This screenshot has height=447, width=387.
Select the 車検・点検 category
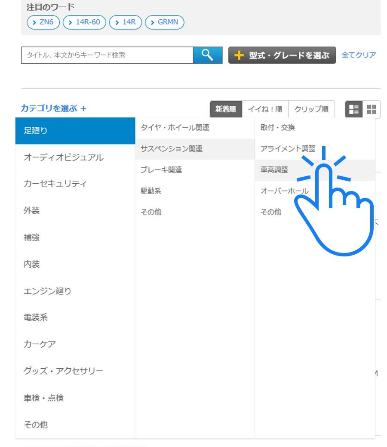(x=75, y=398)
